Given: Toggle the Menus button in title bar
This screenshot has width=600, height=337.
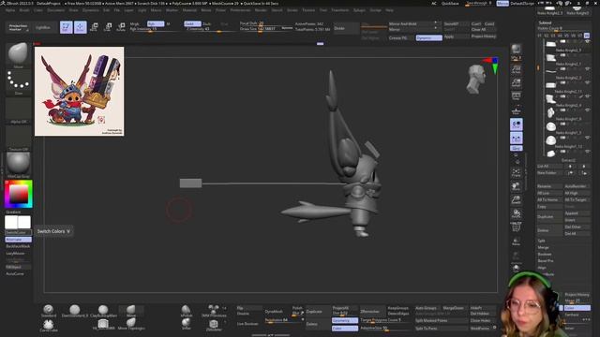Looking at the screenshot, I should (x=502, y=4).
